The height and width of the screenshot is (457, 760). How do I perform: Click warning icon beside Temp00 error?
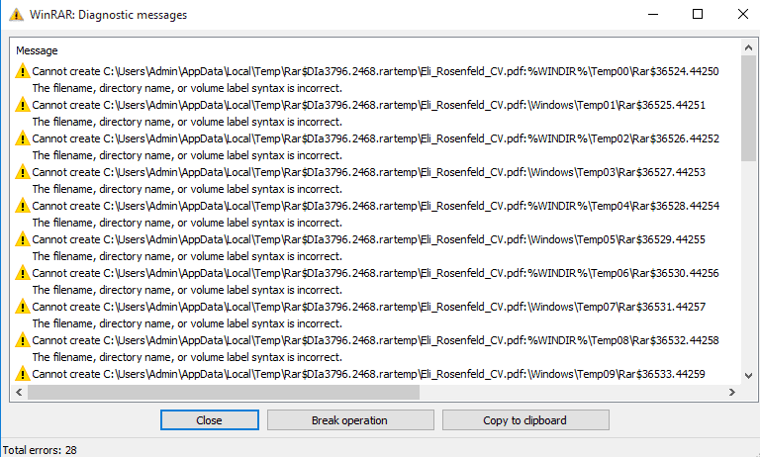coord(23,71)
